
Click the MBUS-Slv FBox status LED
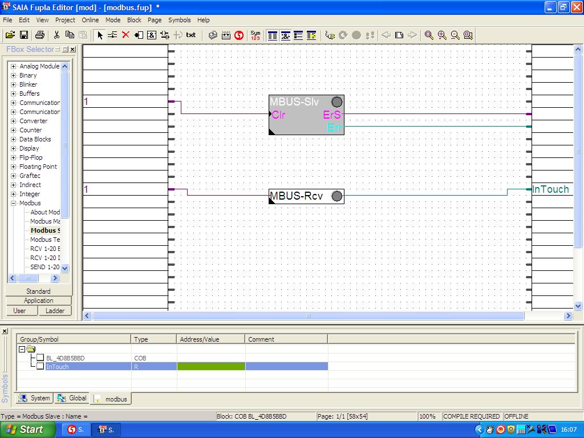336,102
